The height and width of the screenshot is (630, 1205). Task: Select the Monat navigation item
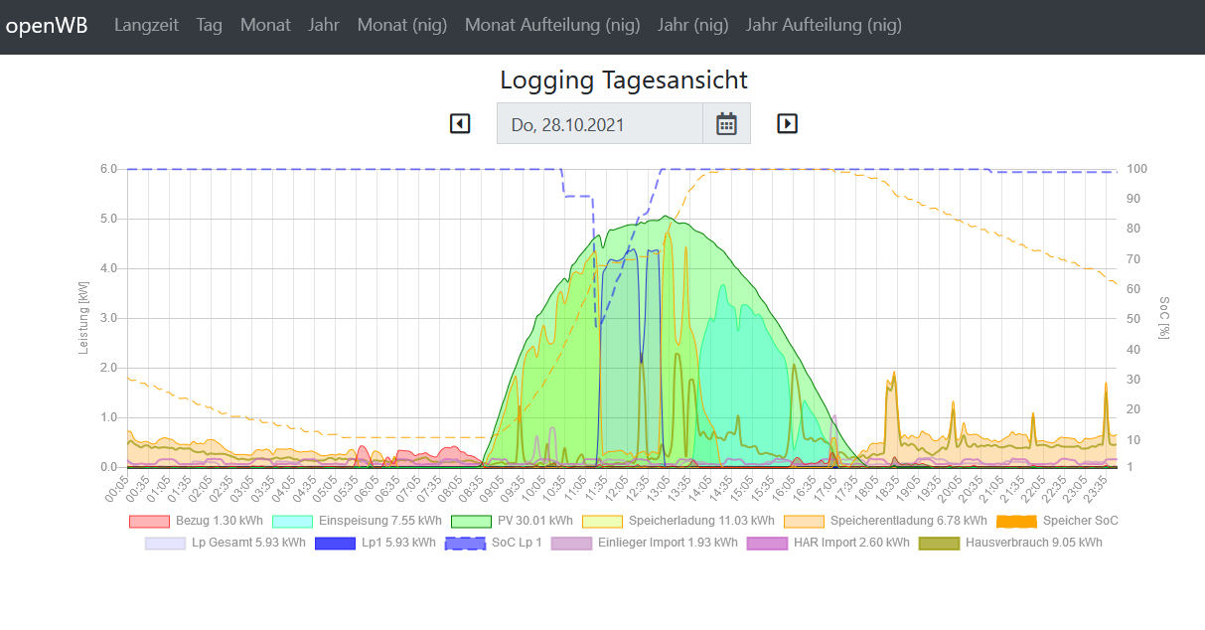pos(265,26)
